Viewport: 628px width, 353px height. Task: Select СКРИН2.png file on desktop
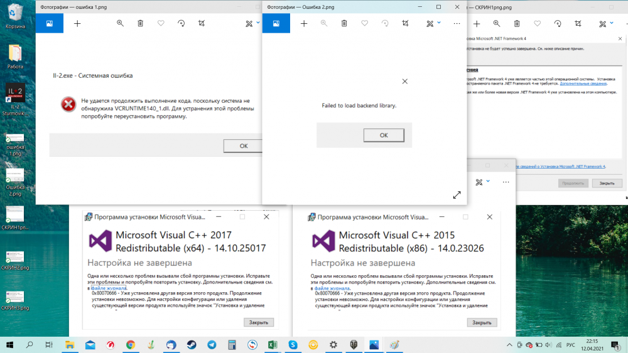(15, 261)
